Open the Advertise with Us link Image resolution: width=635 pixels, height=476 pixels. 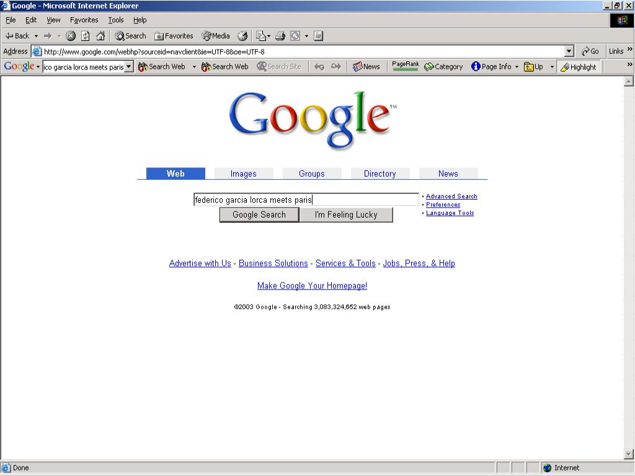(x=200, y=263)
